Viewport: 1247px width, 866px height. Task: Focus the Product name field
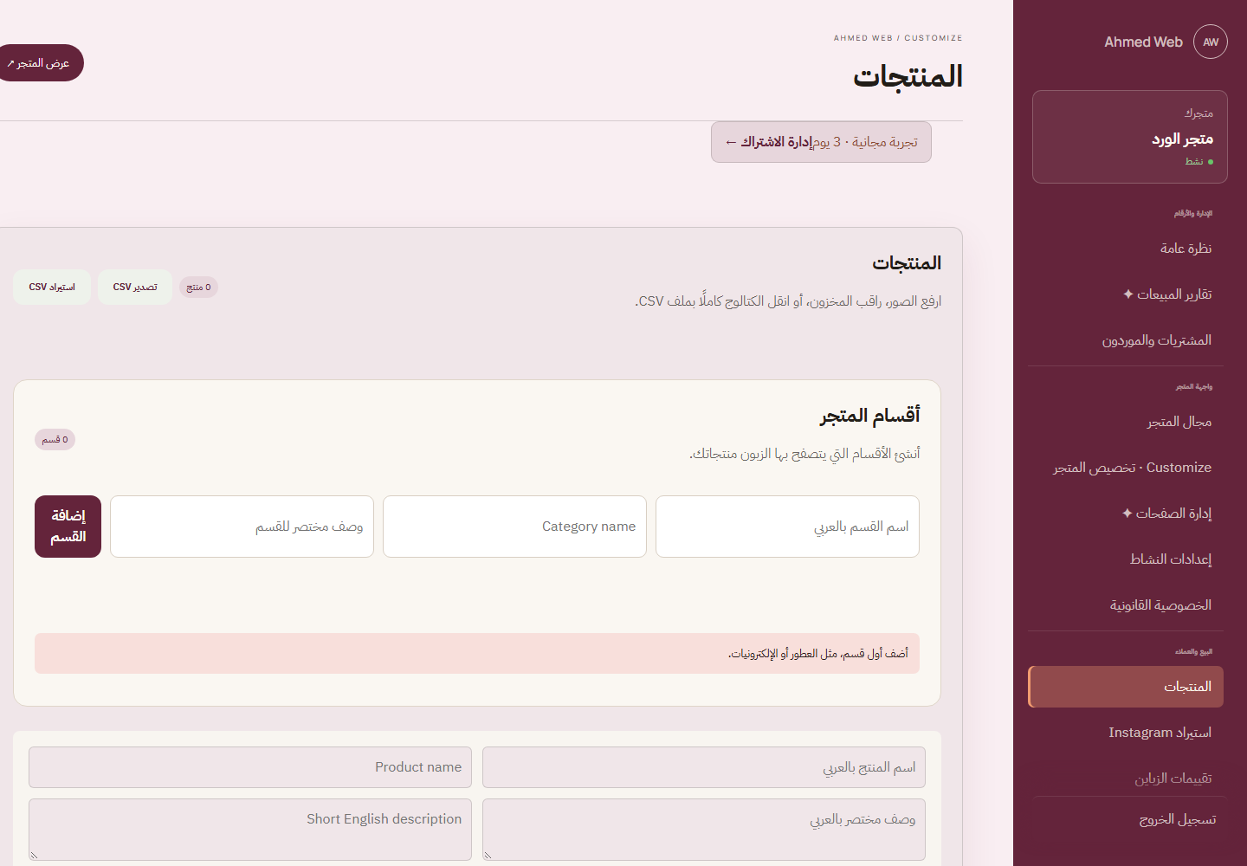click(x=250, y=767)
